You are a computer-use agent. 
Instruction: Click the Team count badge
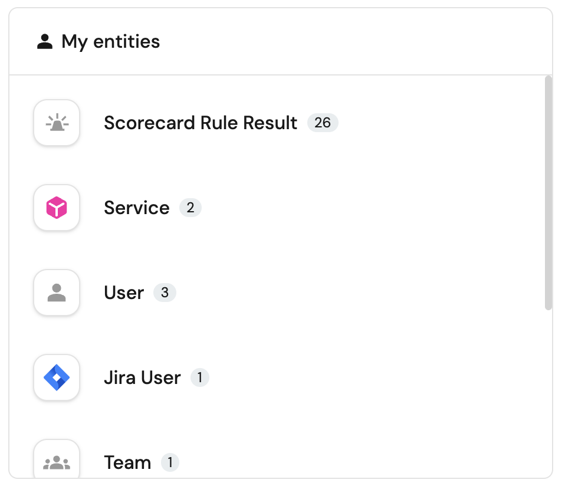click(x=170, y=462)
